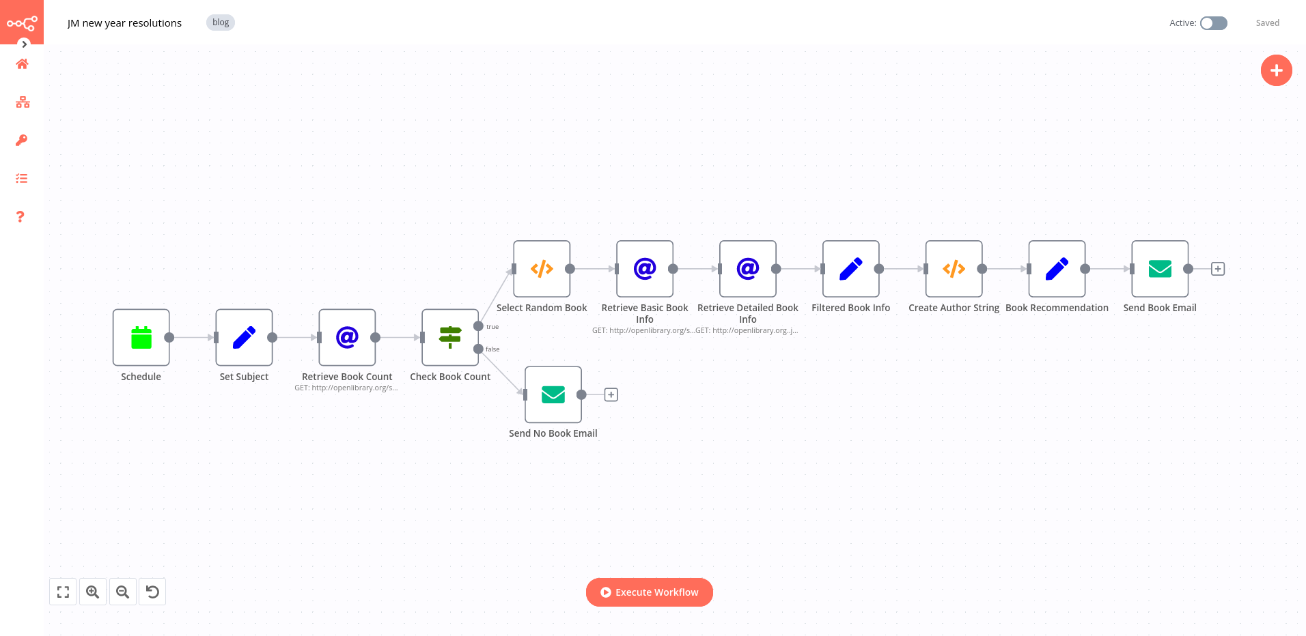Edit the workflow name JM new year resolutions
The height and width of the screenshot is (636, 1306).
coord(124,23)
